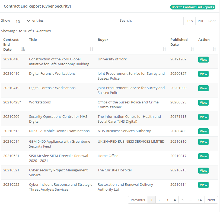The width and height of the screenshot is (220, 212).
Task: Export table as CSV
Action: point(190,21)
